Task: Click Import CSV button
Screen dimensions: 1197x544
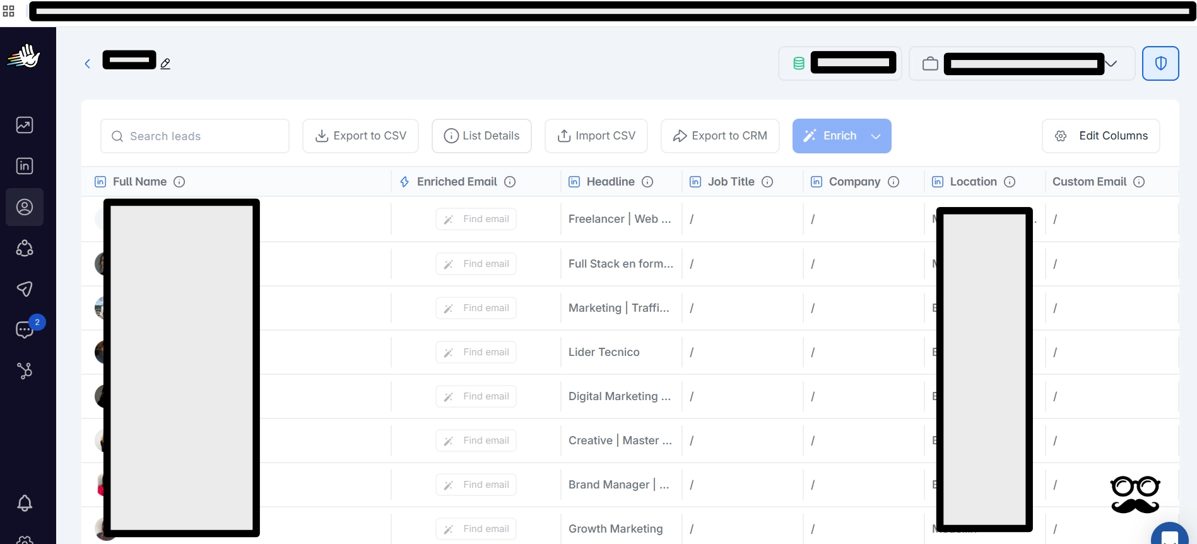Action: coord(596,136)
